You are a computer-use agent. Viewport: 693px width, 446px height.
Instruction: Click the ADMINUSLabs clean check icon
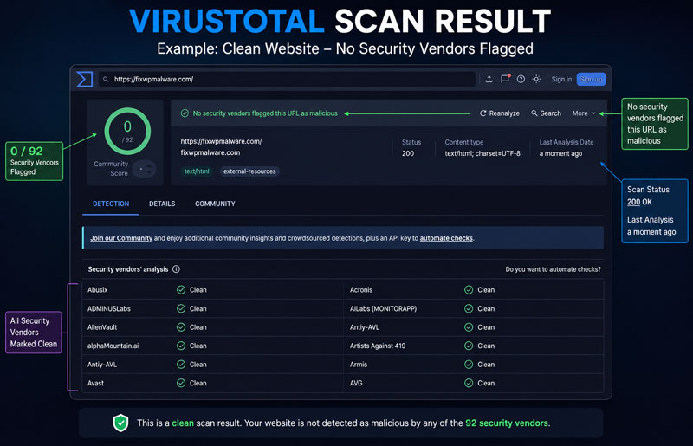[181, 308]
